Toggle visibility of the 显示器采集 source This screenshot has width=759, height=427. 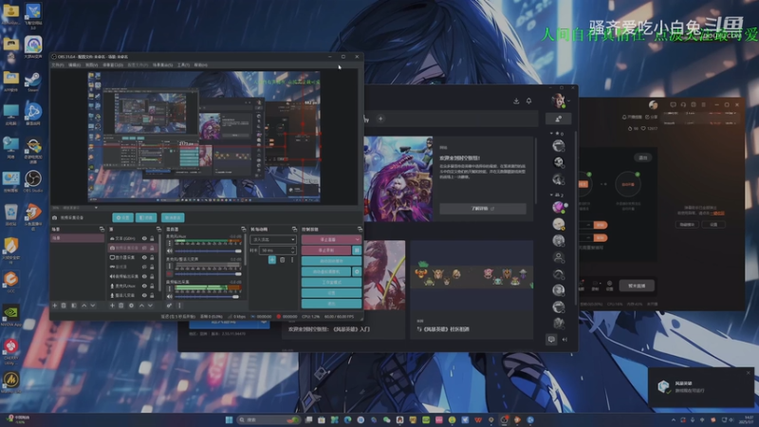point(144,257)
